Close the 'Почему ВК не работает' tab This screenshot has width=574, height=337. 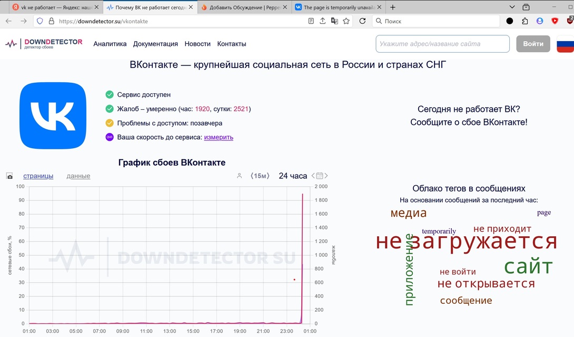[191, 7]
